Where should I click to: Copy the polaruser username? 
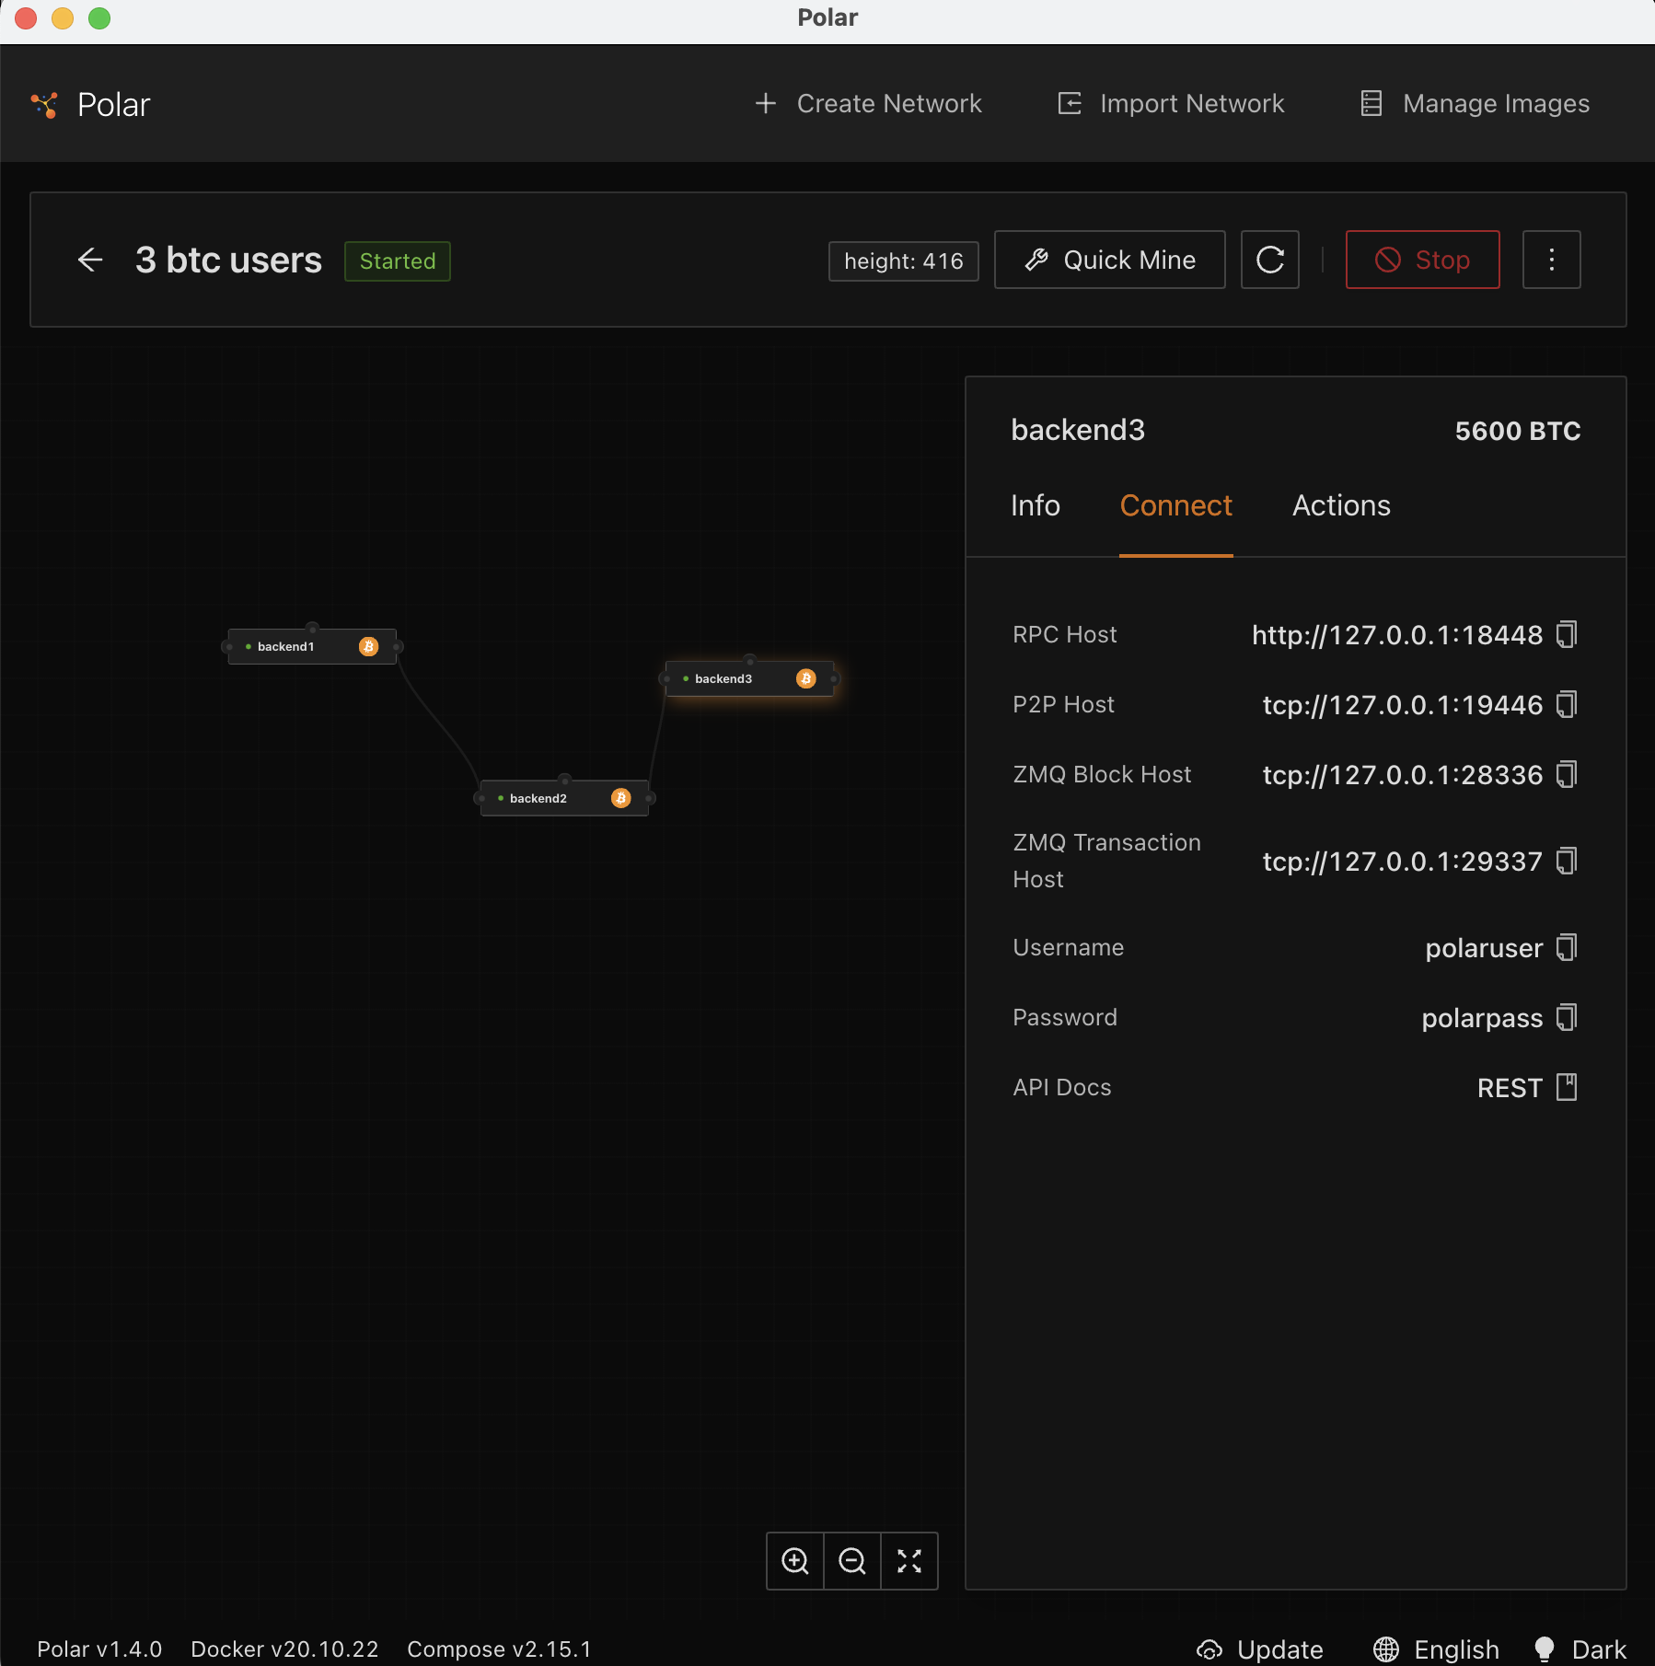tap(1567, 947)
